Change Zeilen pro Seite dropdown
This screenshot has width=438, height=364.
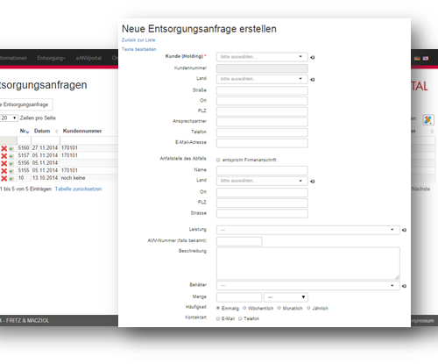tap(9, 118)
